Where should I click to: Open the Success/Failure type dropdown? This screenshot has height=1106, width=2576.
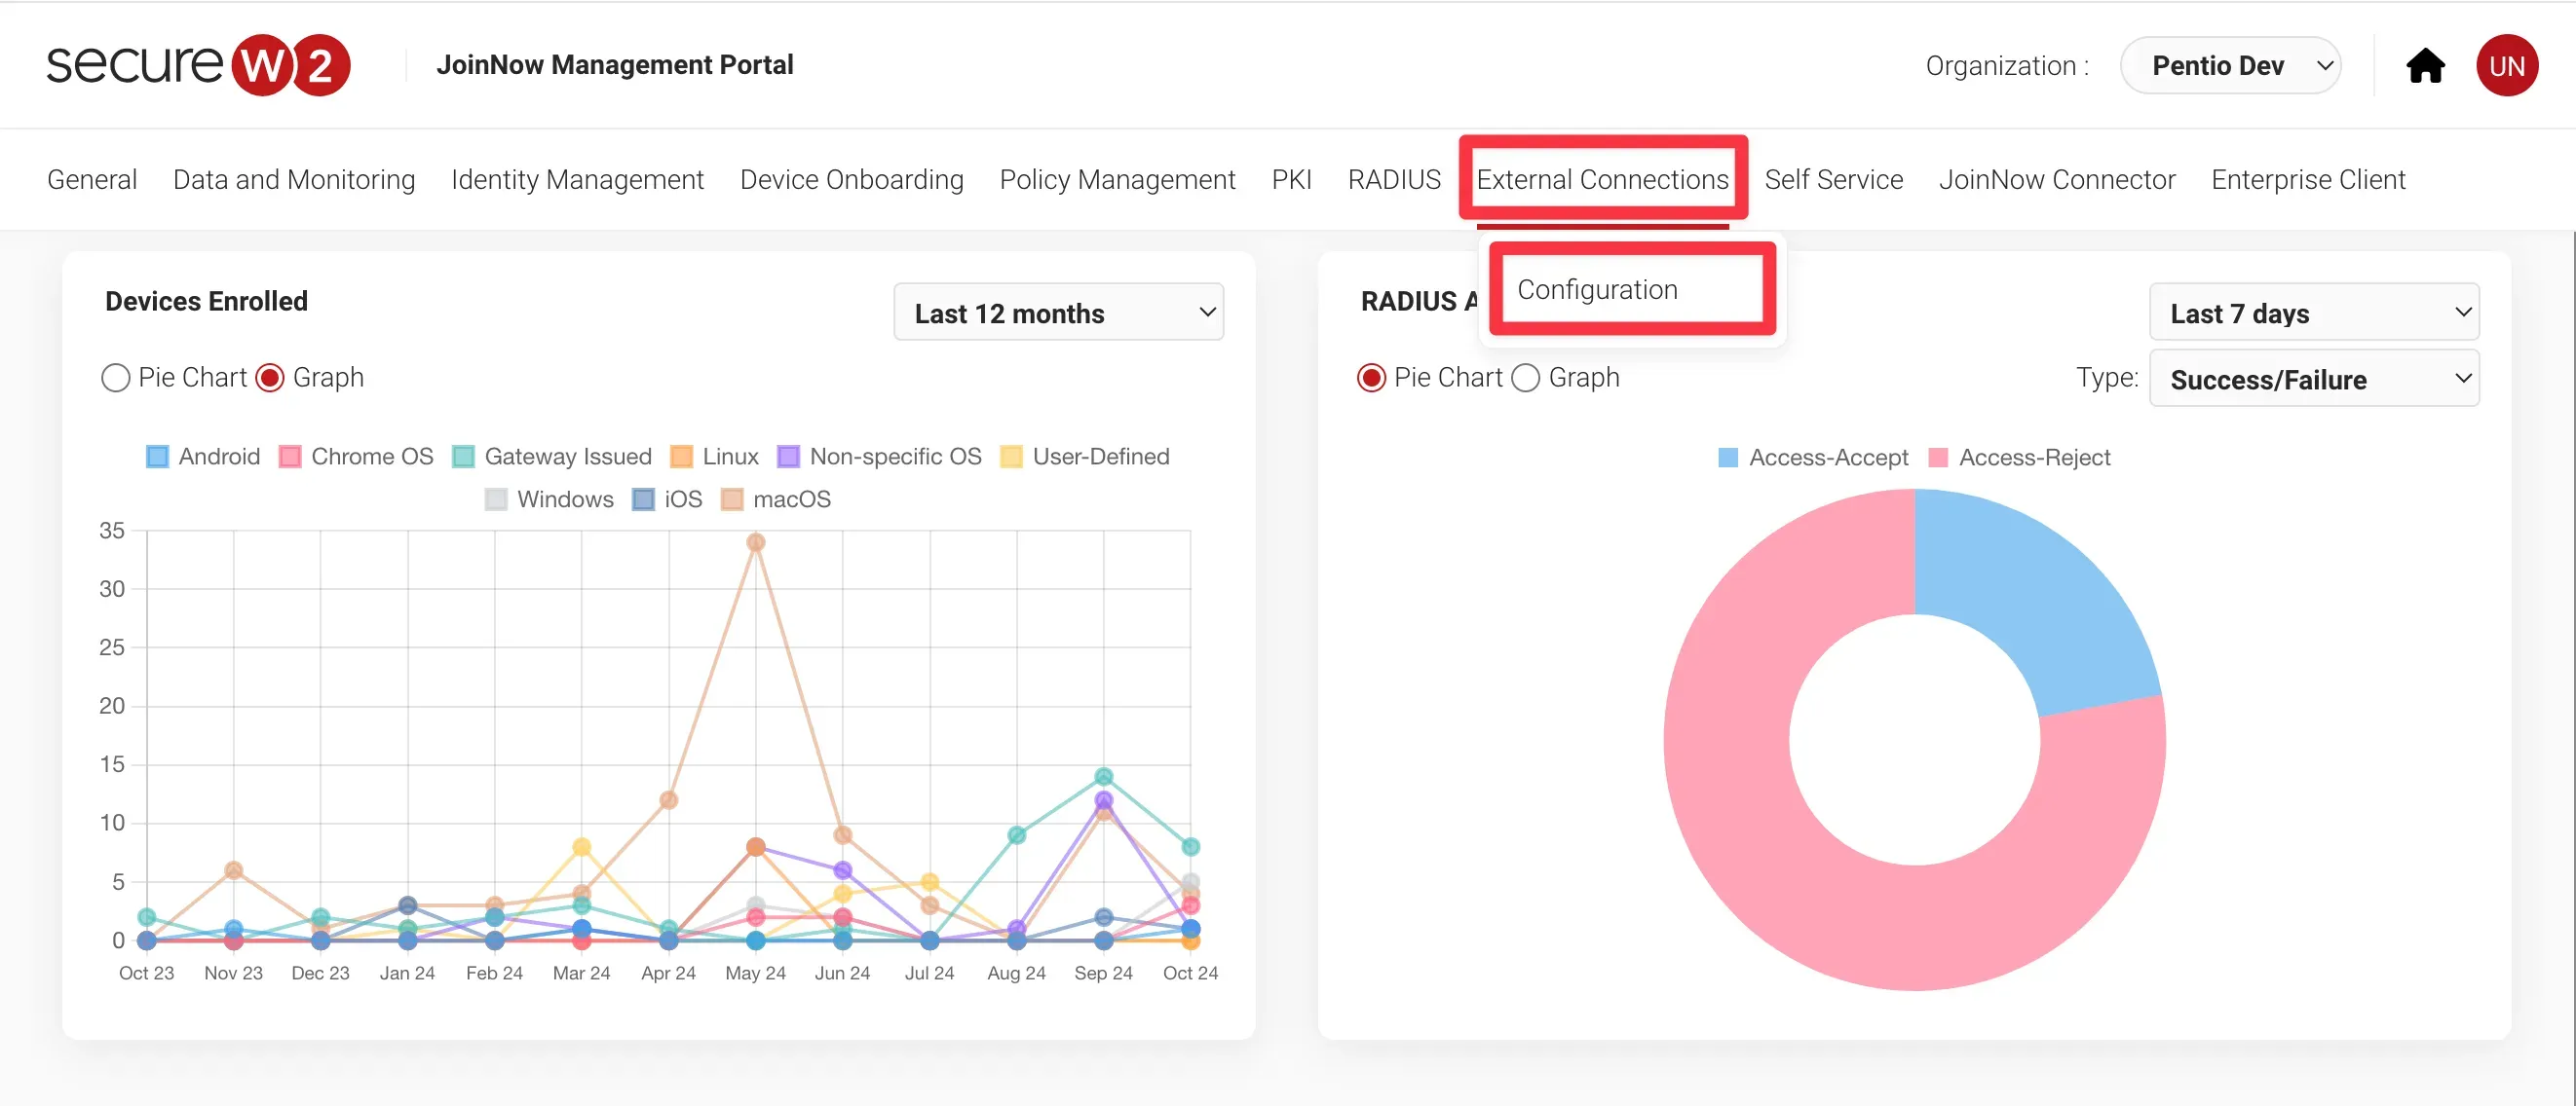coord(2313,379)
